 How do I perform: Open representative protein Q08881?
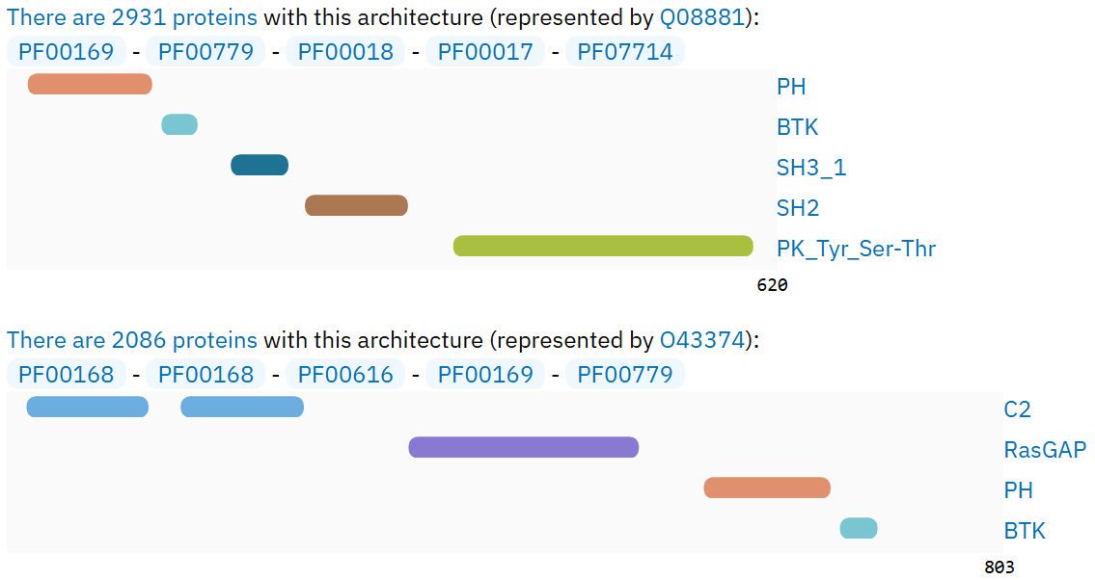click(702, 16)
